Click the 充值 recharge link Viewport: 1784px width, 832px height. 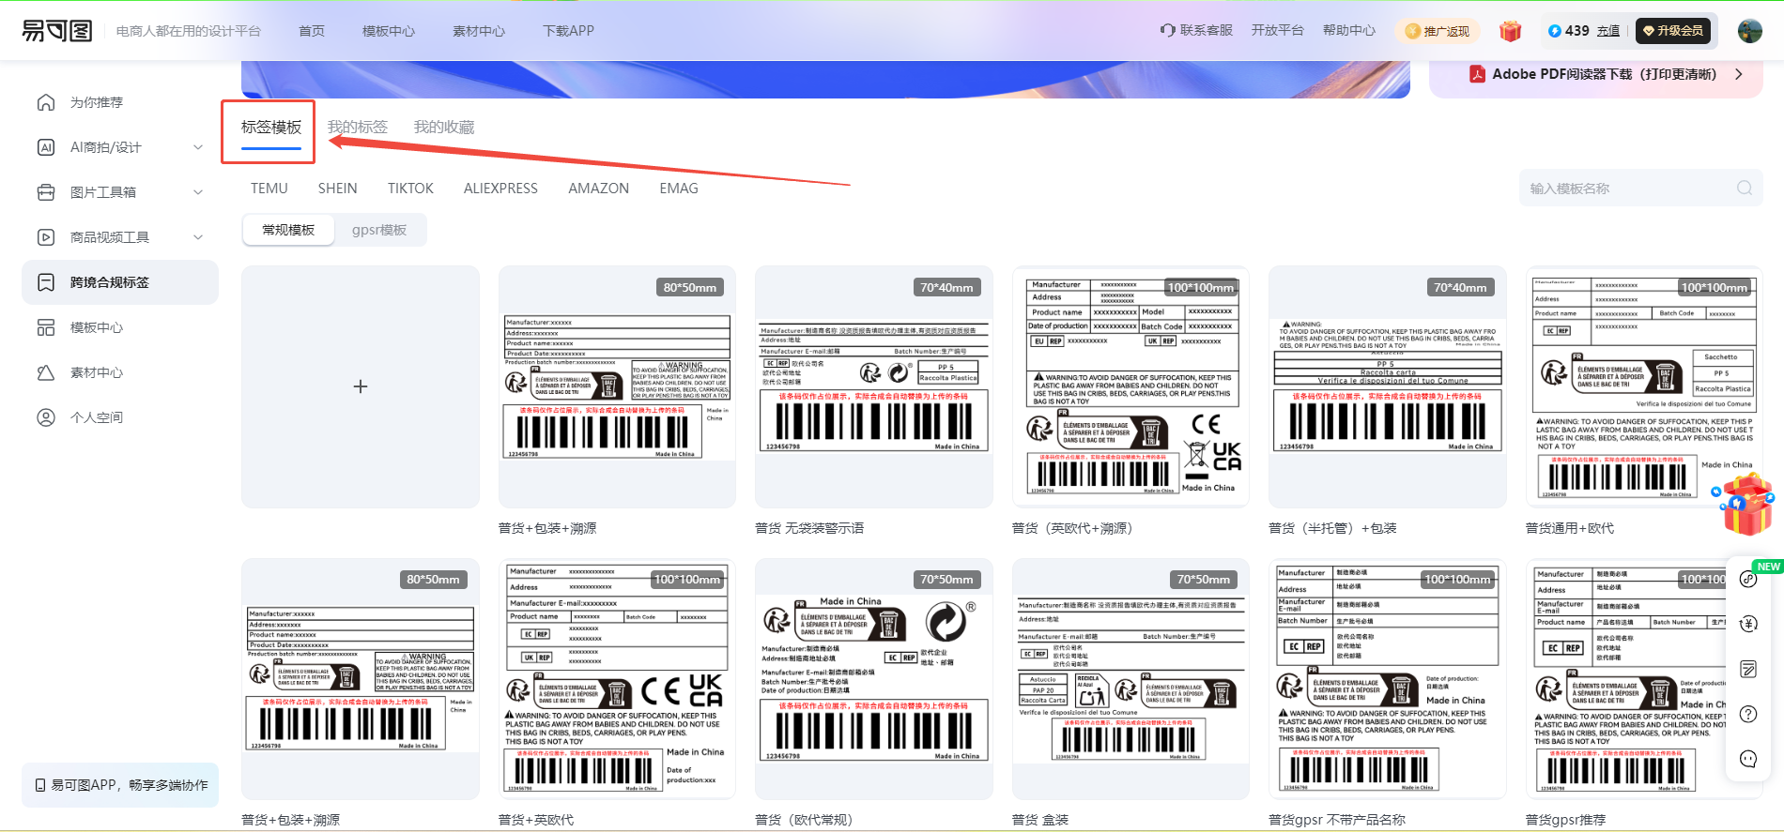click(x=1608, y=31)
